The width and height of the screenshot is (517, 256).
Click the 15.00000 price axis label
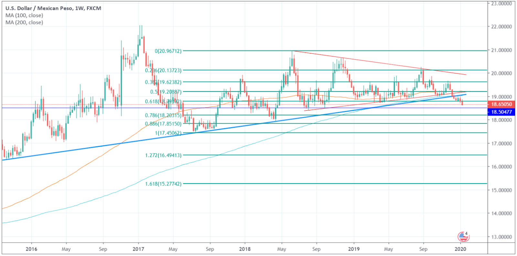click(x=501, y=190)
